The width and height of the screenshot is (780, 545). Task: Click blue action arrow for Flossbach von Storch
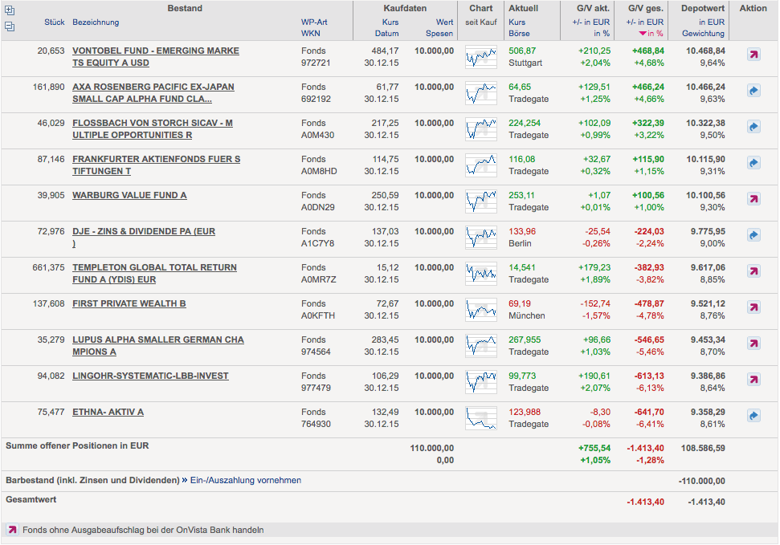click(753, 127)
